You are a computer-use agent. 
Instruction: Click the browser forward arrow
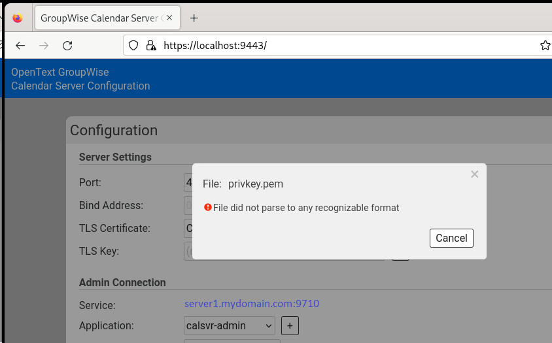pos(44,45)
